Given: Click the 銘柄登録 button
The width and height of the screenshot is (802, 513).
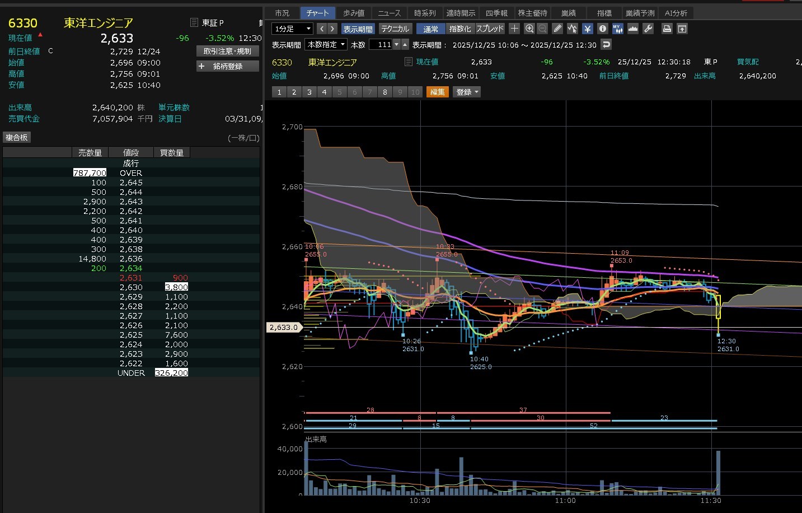Looking at the screenshot, I should 228,66.
